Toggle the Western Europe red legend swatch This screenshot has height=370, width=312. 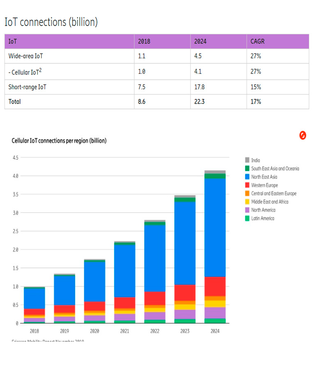point(247,185)
